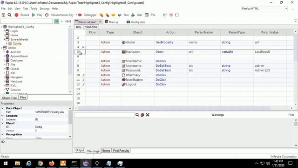
Task: Click the search icon in output panel
Action: point(137,115)
